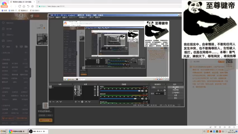The image size is (238, 134).
Task: Move the source down with the 来源 panel down arrow
Action: pos(89,102)
